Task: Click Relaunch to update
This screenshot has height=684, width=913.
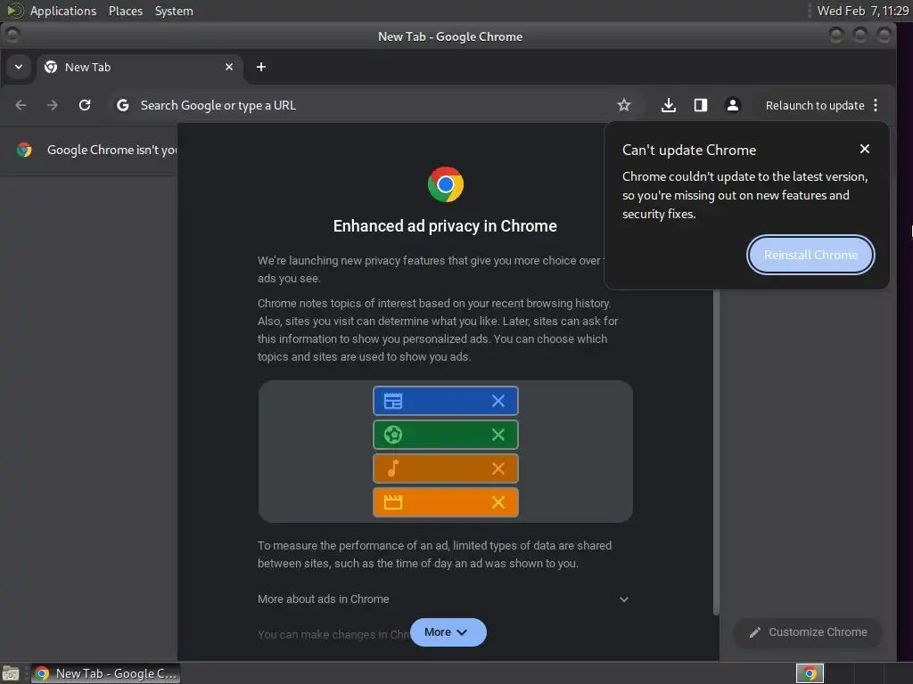Action: click(x=815, y=105)
